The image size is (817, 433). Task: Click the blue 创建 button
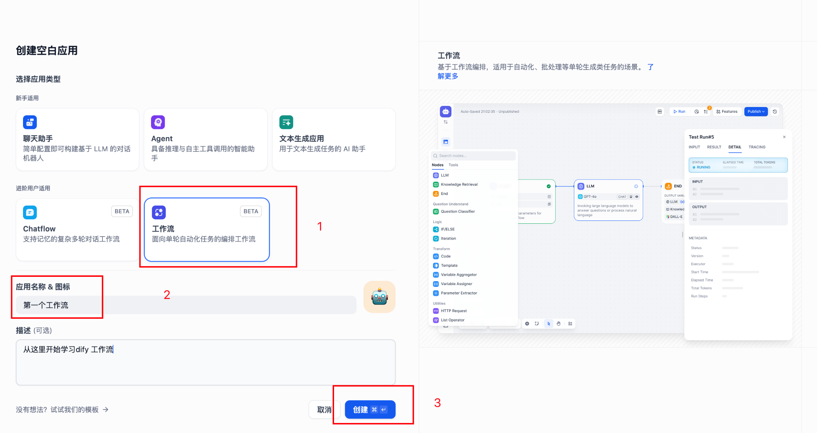click(370, 410)
